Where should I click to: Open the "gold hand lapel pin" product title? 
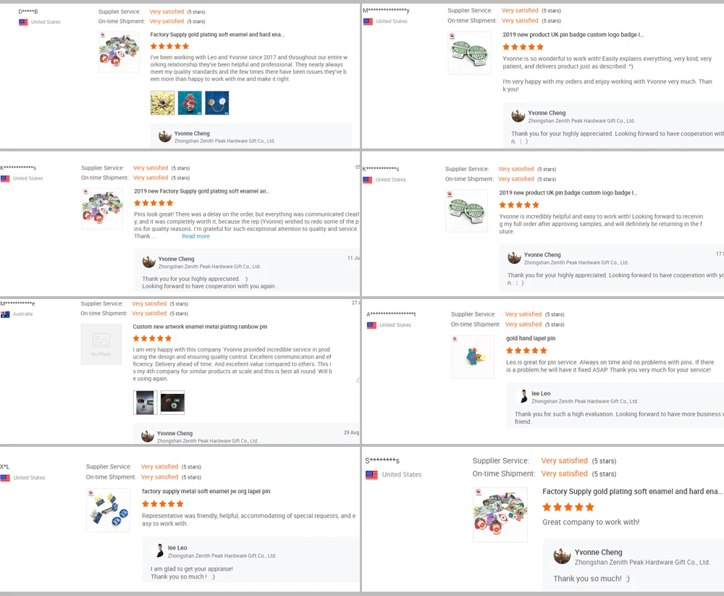pyautogui.click(x=531, y=338)
